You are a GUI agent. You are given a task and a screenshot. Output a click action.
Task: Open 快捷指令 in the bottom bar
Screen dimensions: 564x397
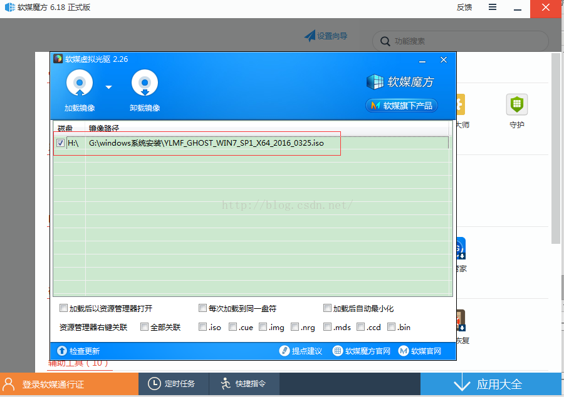point(244,384)
